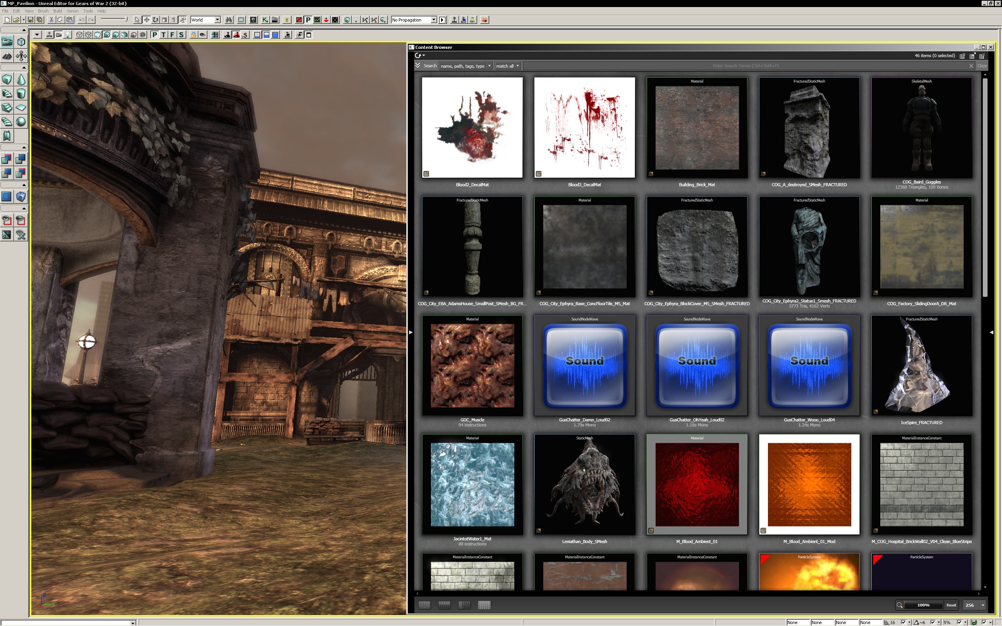Click the CSG Add brush icon
The width and height of the screenshot is (1002, 626).
(7, 159)
